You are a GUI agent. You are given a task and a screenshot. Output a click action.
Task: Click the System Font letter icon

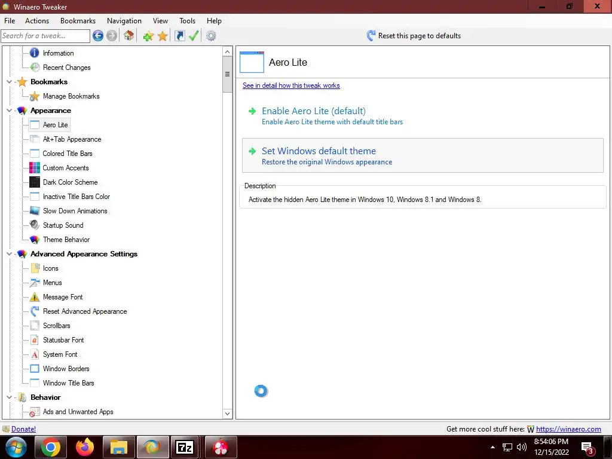(35, 354)
